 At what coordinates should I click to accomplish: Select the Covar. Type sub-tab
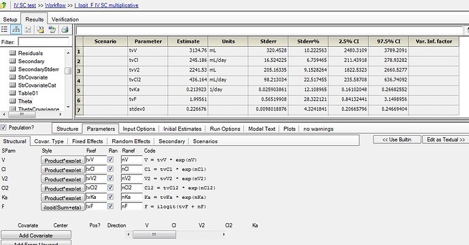[49, 141]
